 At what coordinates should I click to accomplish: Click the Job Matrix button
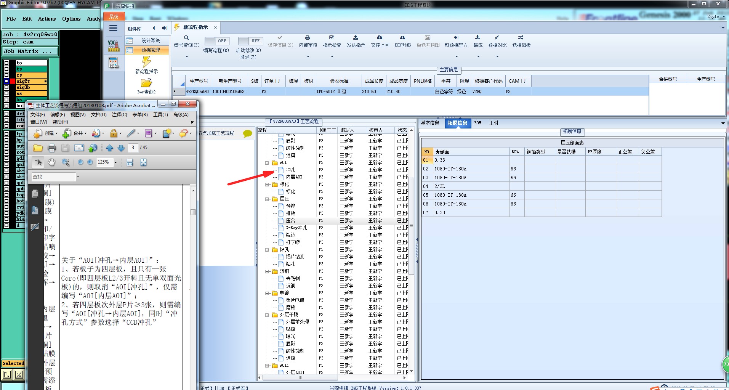[x=30, y=51]
